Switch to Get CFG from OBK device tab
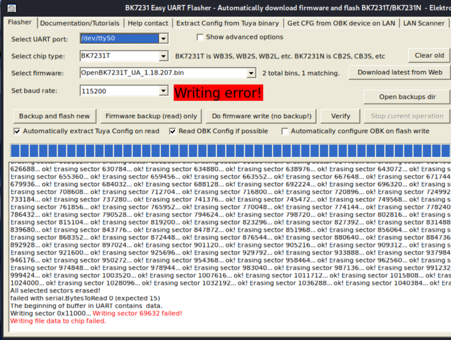This screenshot has height=340, width=451. pos(341,23)
